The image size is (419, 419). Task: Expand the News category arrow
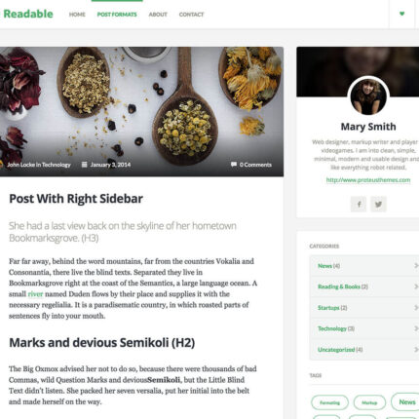coord(416,266)
